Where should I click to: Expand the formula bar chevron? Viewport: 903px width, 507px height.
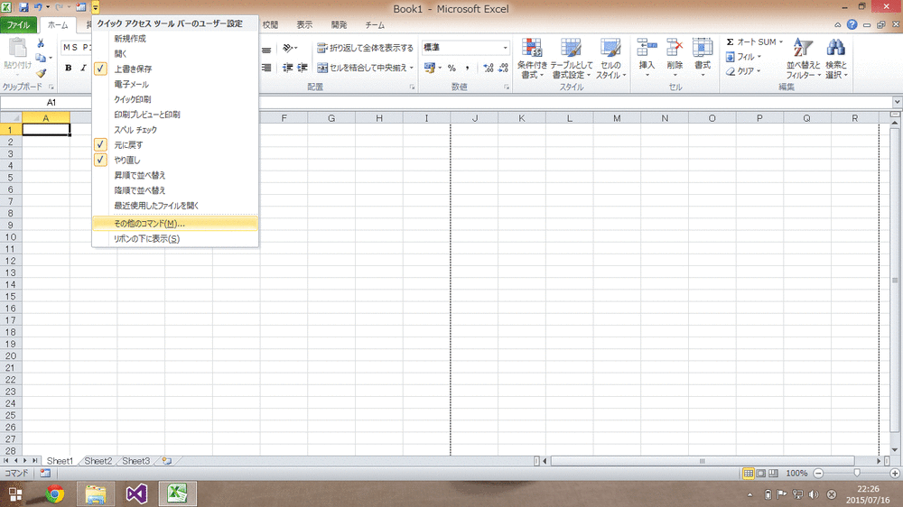coord(898,103)
